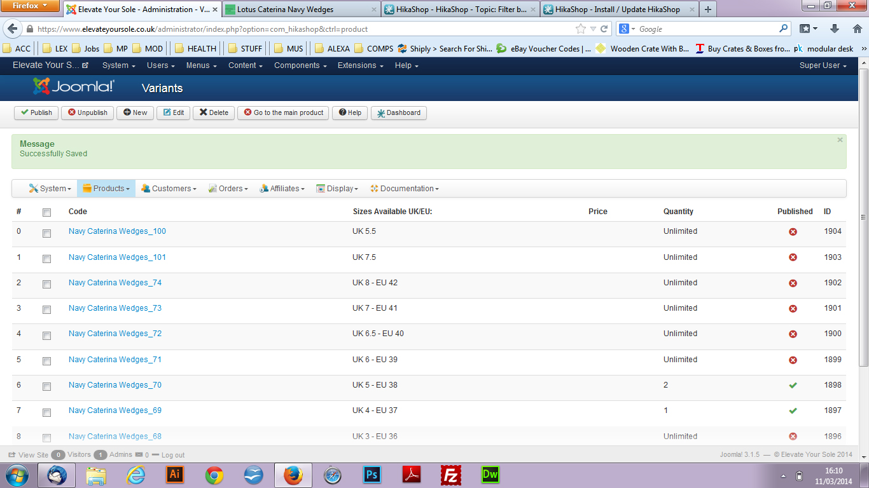Click into the Google search box
Screen dimensions: 869x488
(x=707, y=29)
